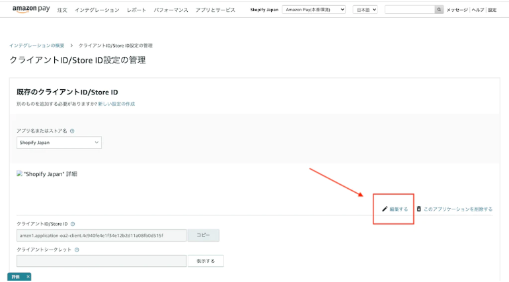Open the アプリとサービス menu
The height and width of the screenshot is (282, 509).
tap(215, 10)
